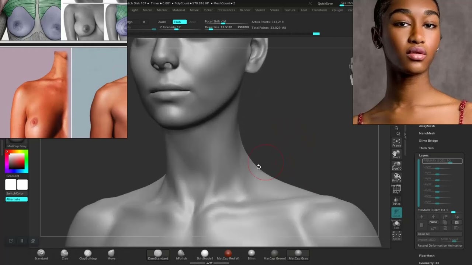Select the PRIMARY BODY FO layer entry
472x265 pixels.
point(442,161)
